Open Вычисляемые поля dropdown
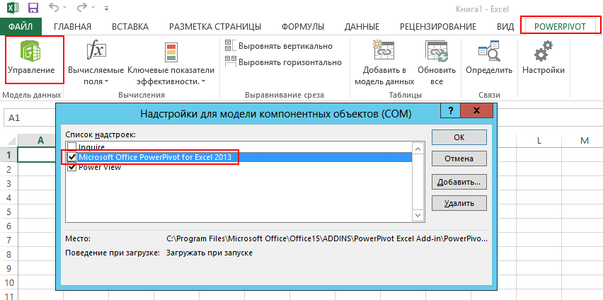The image size is (603, 300). pos(96,64)
